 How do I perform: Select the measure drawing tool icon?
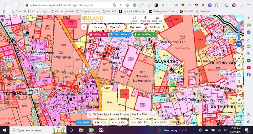tap(239, 74)
